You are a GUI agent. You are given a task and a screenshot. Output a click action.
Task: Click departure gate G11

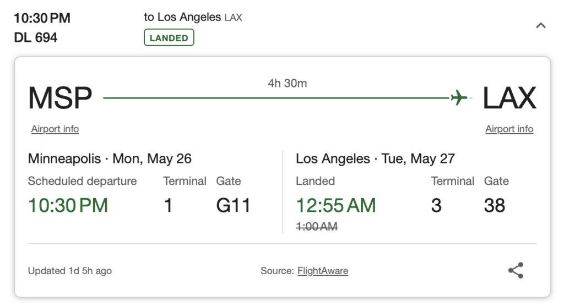(233, 205)
